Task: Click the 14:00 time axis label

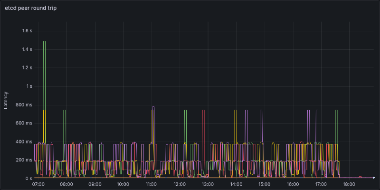Action: coord(236,184)
